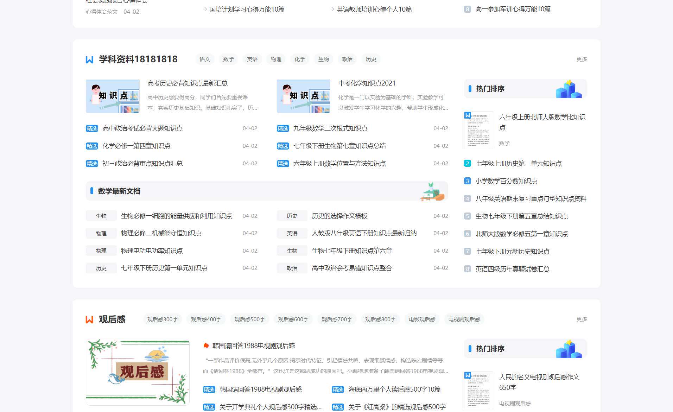Image resolution: width=673 pixels, height=412 pixels.
Task: Select the 语文 subject filter
Action: coord(205,59)
